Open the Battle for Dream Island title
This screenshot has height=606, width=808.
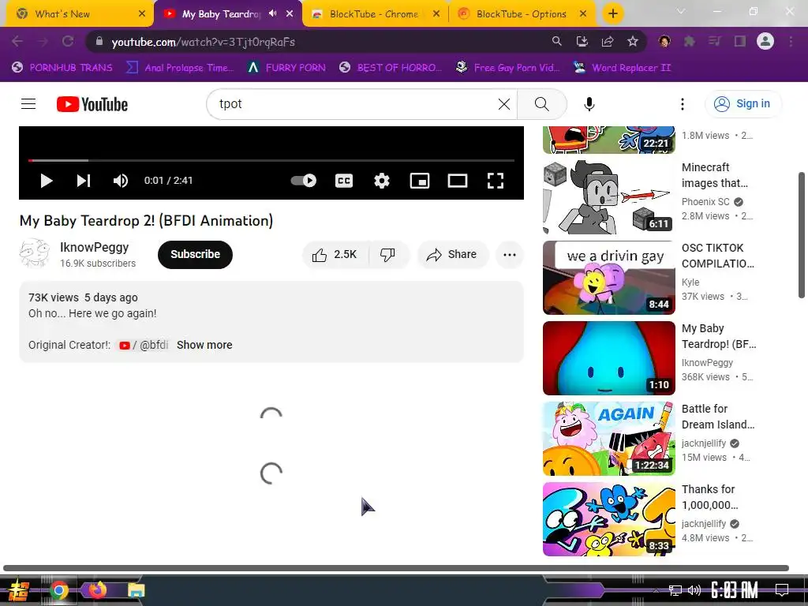[718, 417]
